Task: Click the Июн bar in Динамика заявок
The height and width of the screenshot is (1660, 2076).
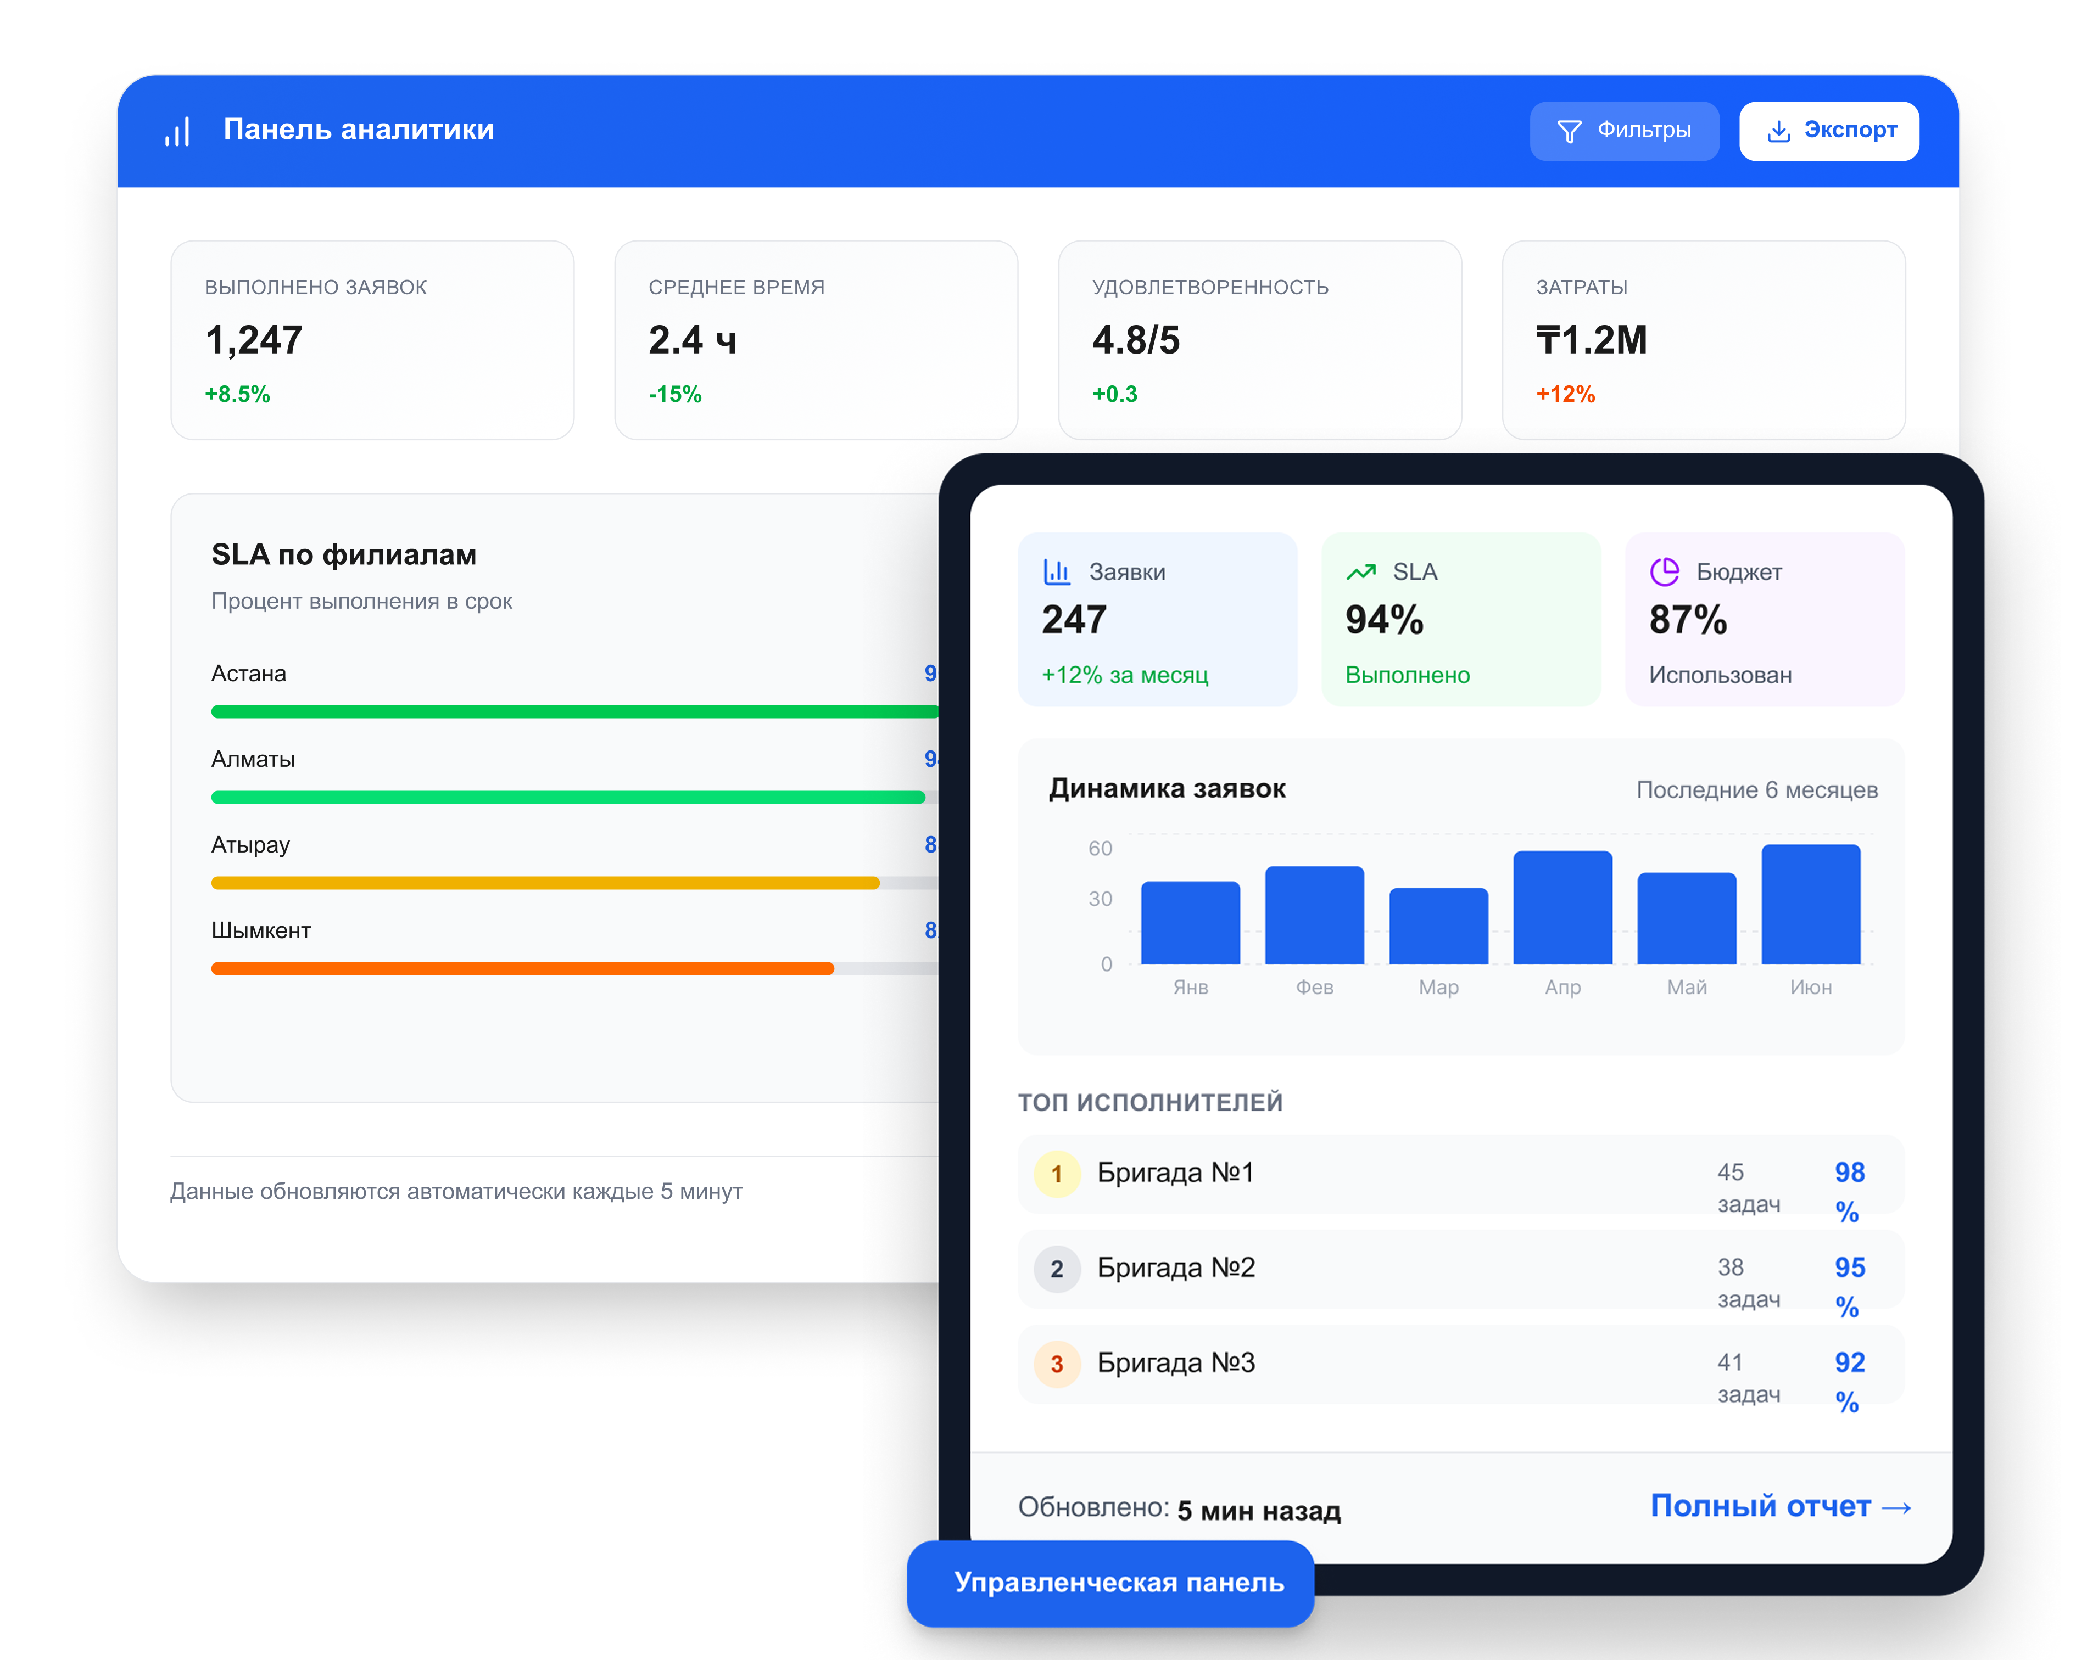Action: click(1810, 905)
